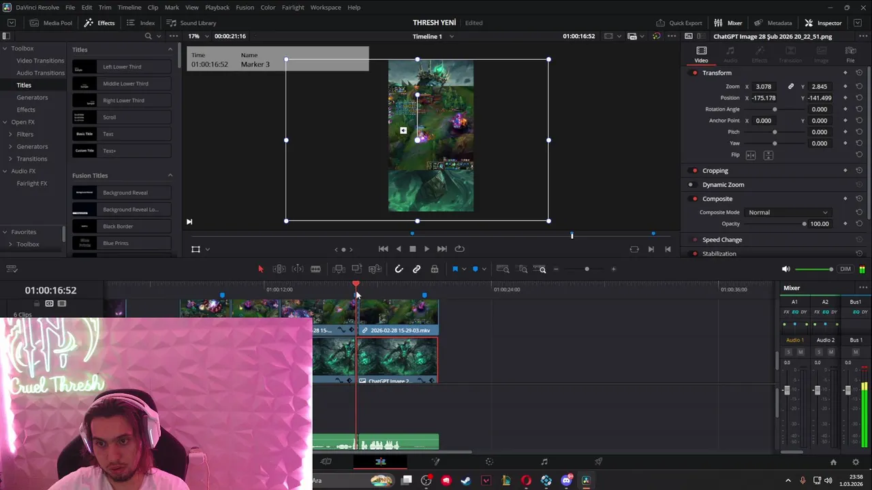
Task: Open the flag color dropdown arrow
Action: pyautogui.click(x=463, y=269)
